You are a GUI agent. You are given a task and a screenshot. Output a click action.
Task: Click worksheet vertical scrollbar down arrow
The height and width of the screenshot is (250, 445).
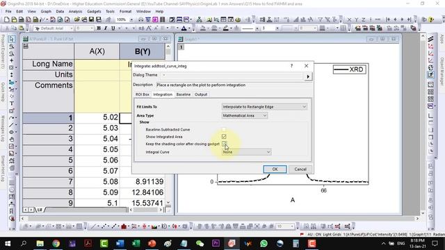click(168, 203)
